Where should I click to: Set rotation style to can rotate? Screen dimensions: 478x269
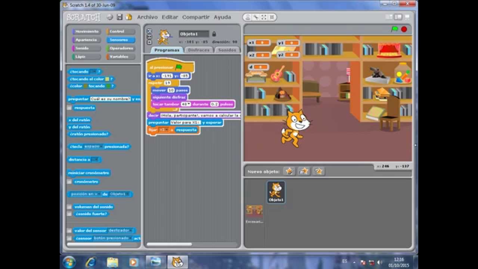pyautogui.click(x=149, y=31)
